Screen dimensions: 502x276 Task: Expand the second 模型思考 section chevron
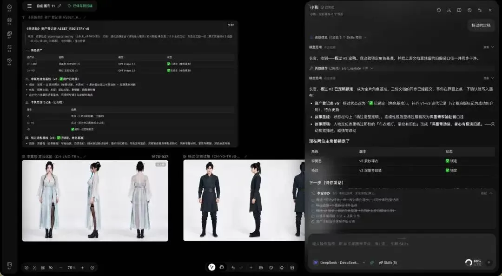[492, 78]
